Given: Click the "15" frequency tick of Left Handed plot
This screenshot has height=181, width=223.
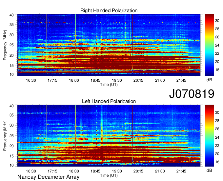Looking at the screenshot, I should point(11,156).
